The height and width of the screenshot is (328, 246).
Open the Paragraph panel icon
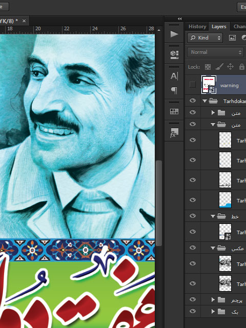[x=174, y=91]
